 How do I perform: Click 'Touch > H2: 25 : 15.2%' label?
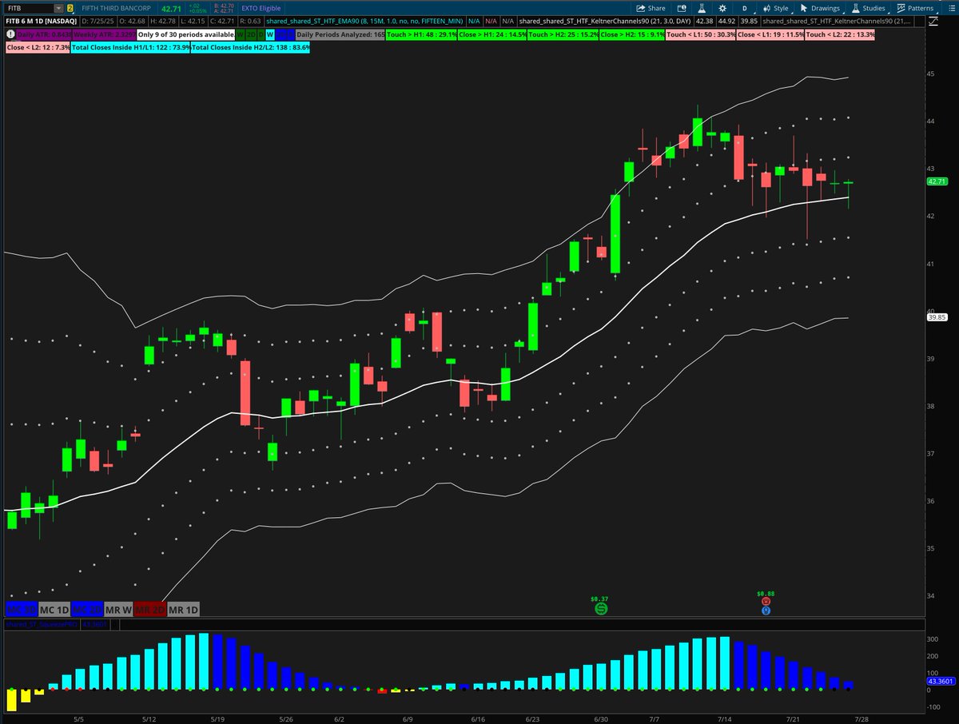[x=563, y=34]
